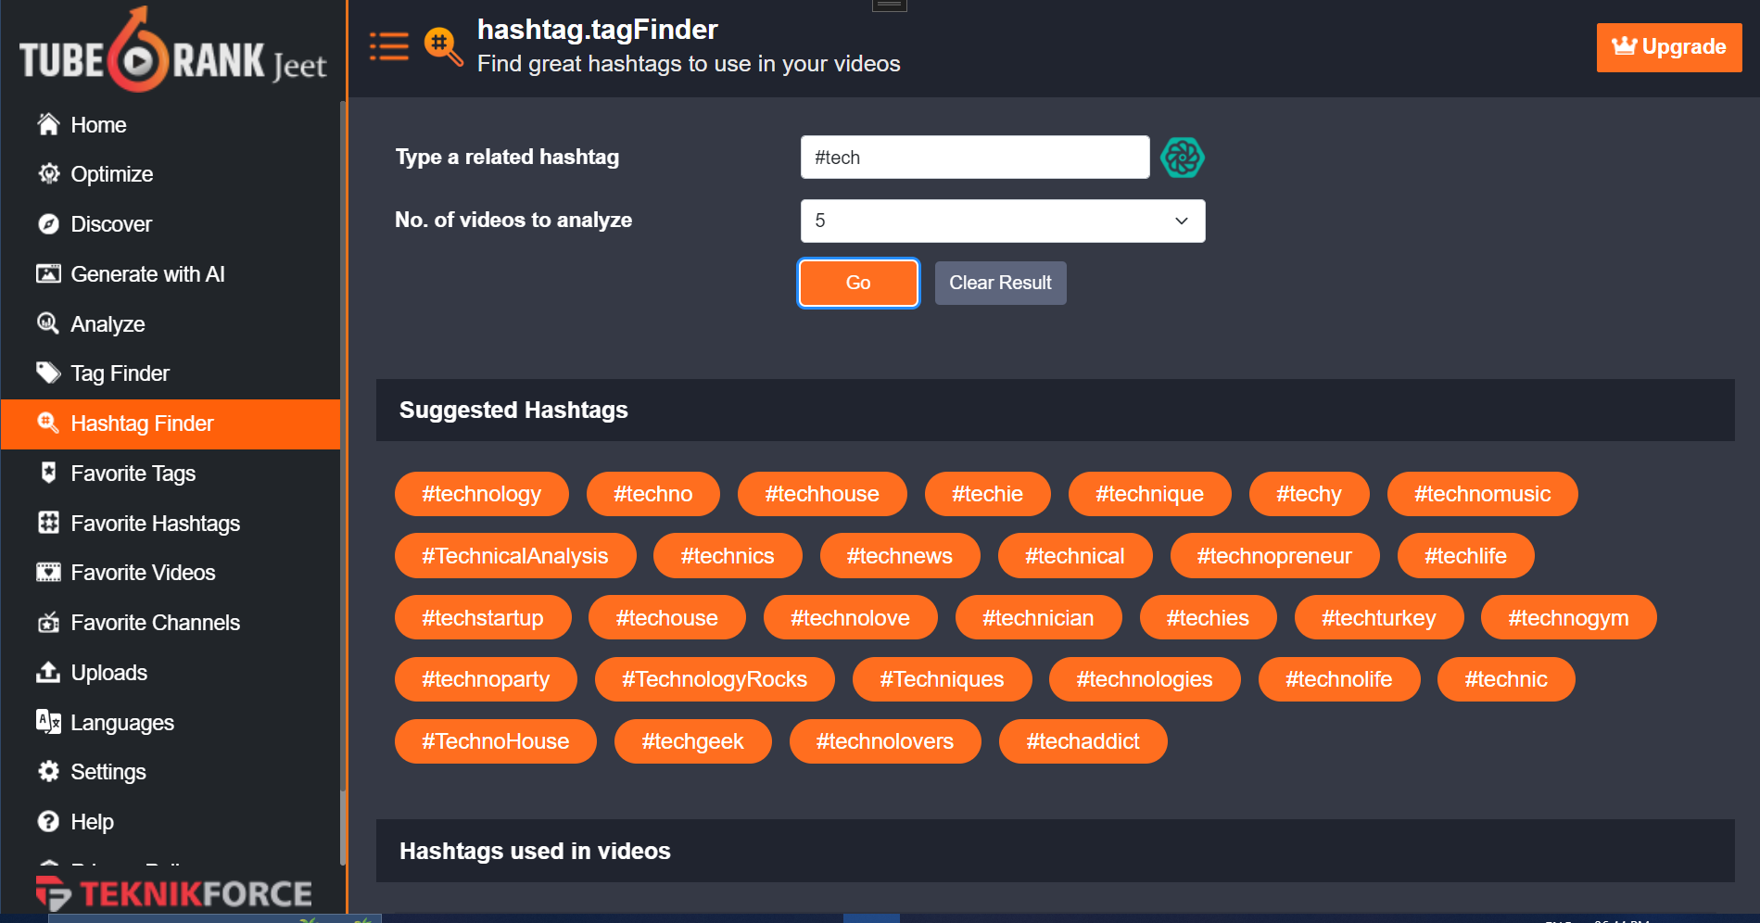Click the Favorite Channels icon
This screenshot has width=1760, height=923.
tap(48, 622)
